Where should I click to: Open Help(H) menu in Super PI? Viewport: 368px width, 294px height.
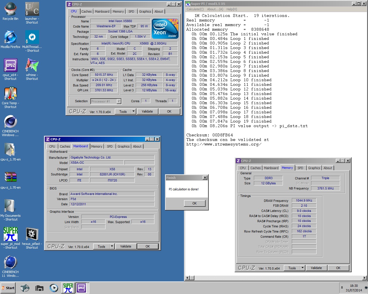[x=232, y=9]
